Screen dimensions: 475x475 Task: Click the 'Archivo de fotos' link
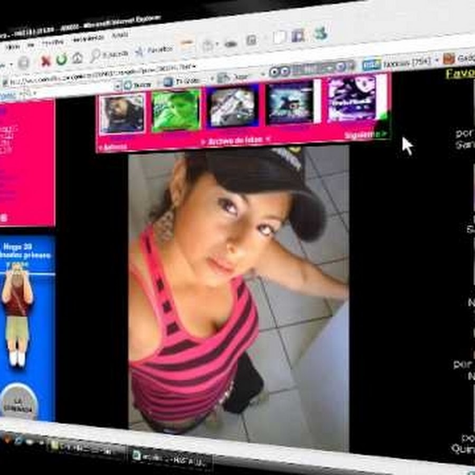(x=235, y=140)
